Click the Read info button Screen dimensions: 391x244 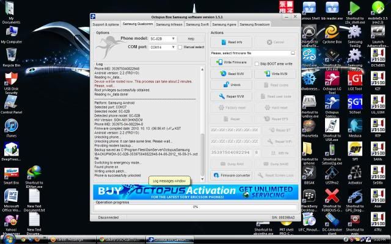coord(231,42)
